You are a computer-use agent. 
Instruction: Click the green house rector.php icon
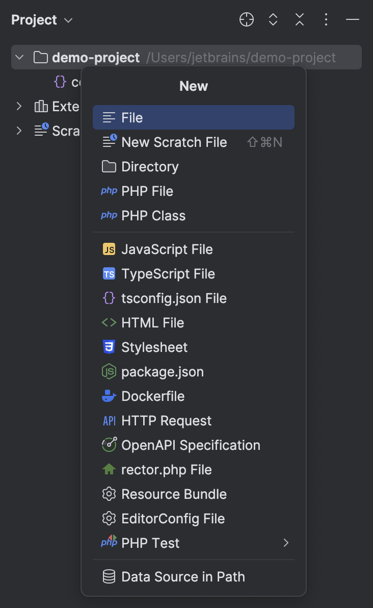tap(109, 470)
